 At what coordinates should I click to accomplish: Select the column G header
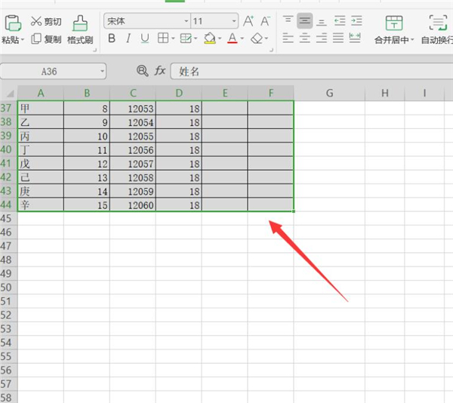click(329, 93)
